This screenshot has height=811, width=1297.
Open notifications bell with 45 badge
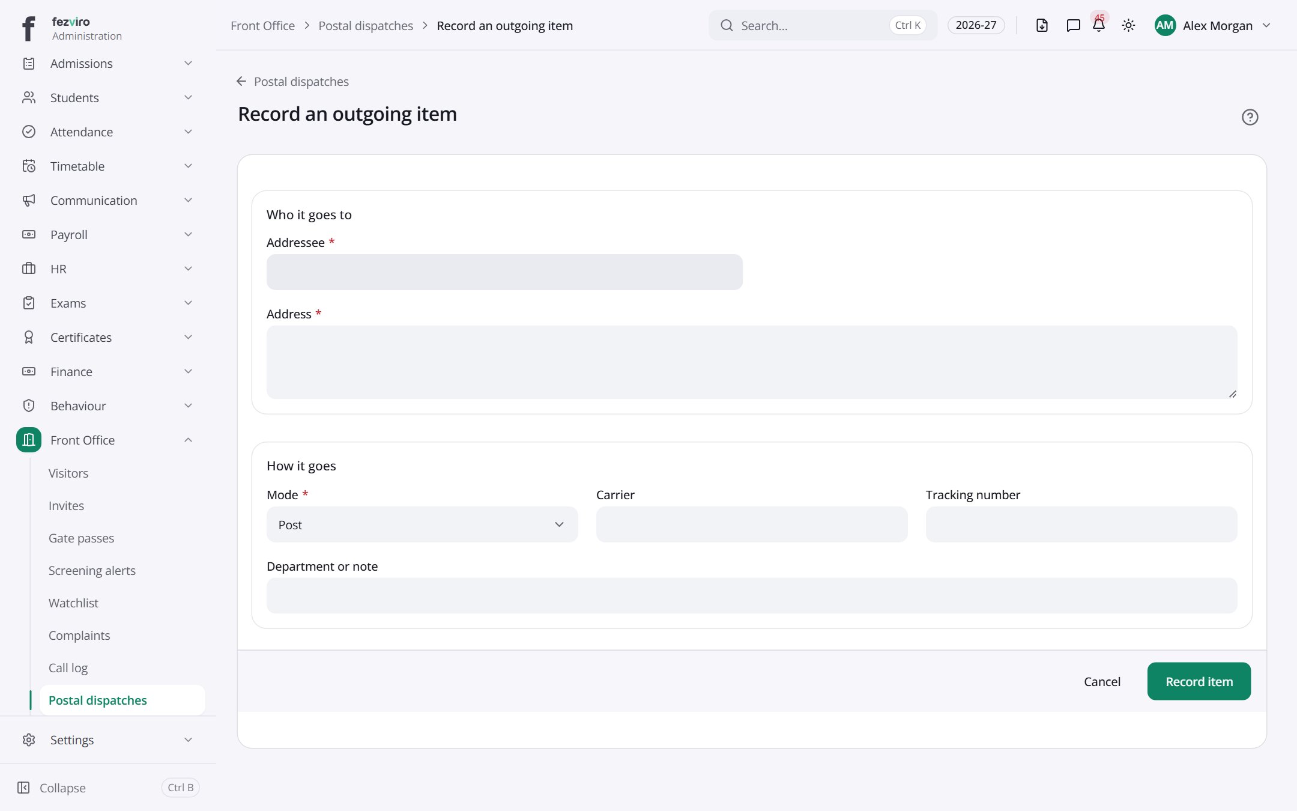coord(1099,25)
